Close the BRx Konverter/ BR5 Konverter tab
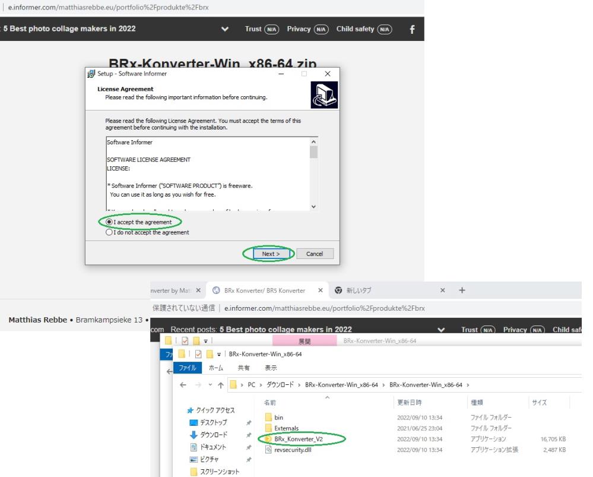Image resolution: width=593 pixels, height=477 pixels. click(321, 290)
